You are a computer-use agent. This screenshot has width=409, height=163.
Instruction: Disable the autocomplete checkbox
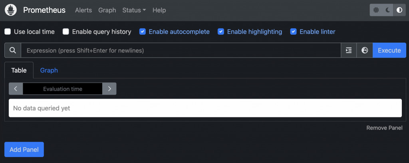(x=143, y=32)
